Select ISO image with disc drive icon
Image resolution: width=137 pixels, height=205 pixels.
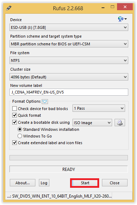[x=120, y=122]
